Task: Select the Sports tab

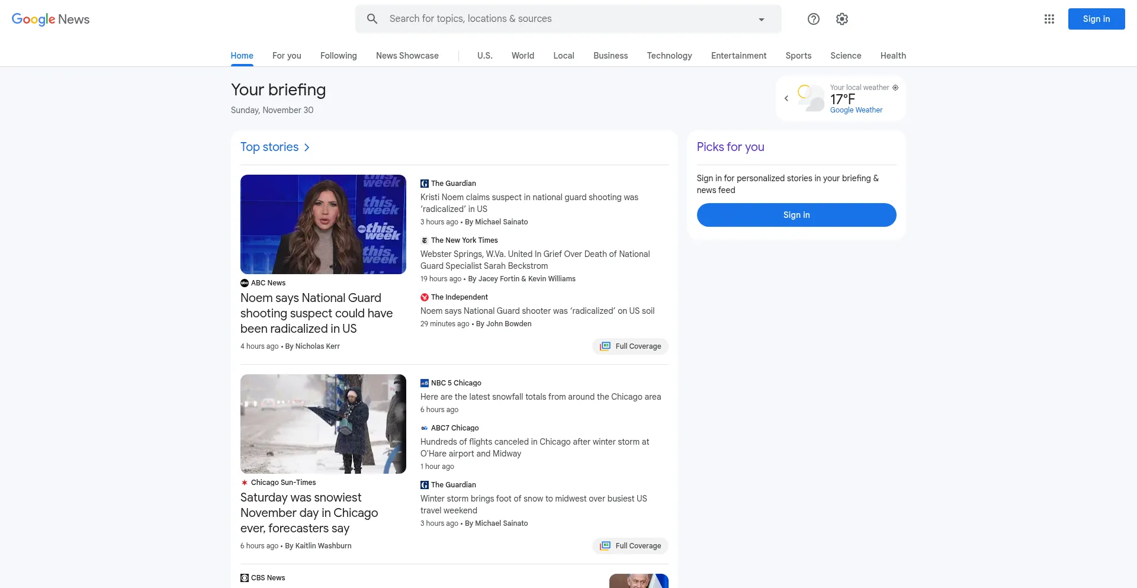Action: tap(798, 56)
